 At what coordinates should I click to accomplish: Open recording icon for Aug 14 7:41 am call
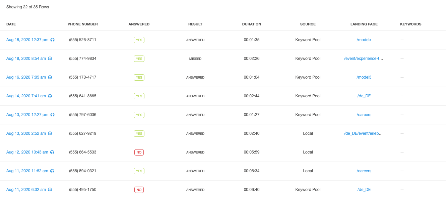(x=50, y=96)
